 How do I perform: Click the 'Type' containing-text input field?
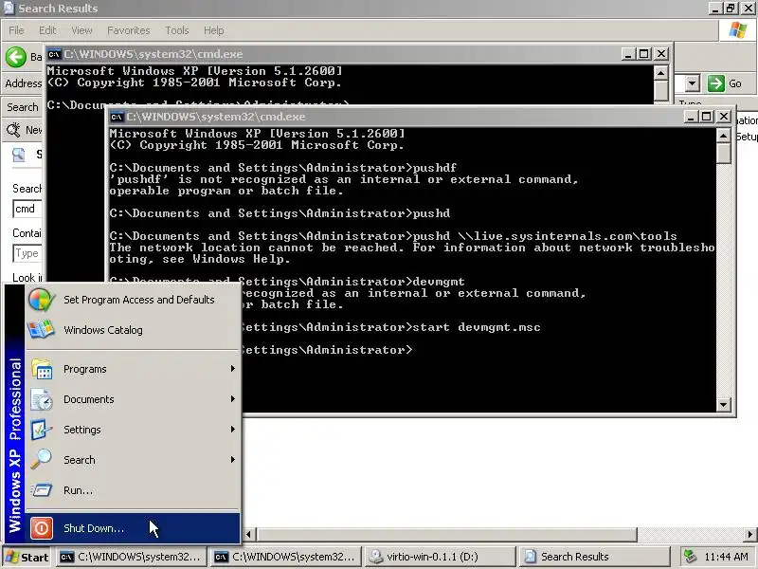coord(27,253)
